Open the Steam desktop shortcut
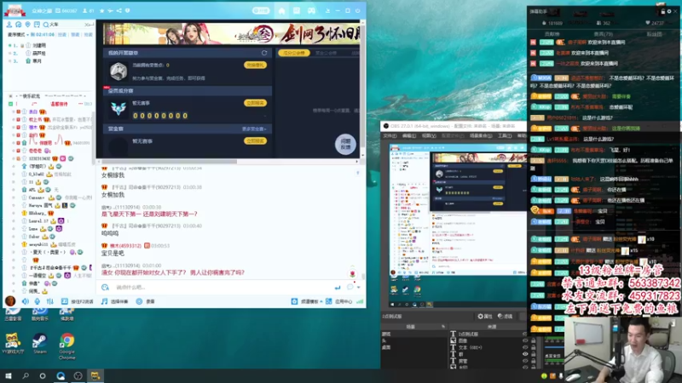The image size is (682, 383). (x=39, y=344)
